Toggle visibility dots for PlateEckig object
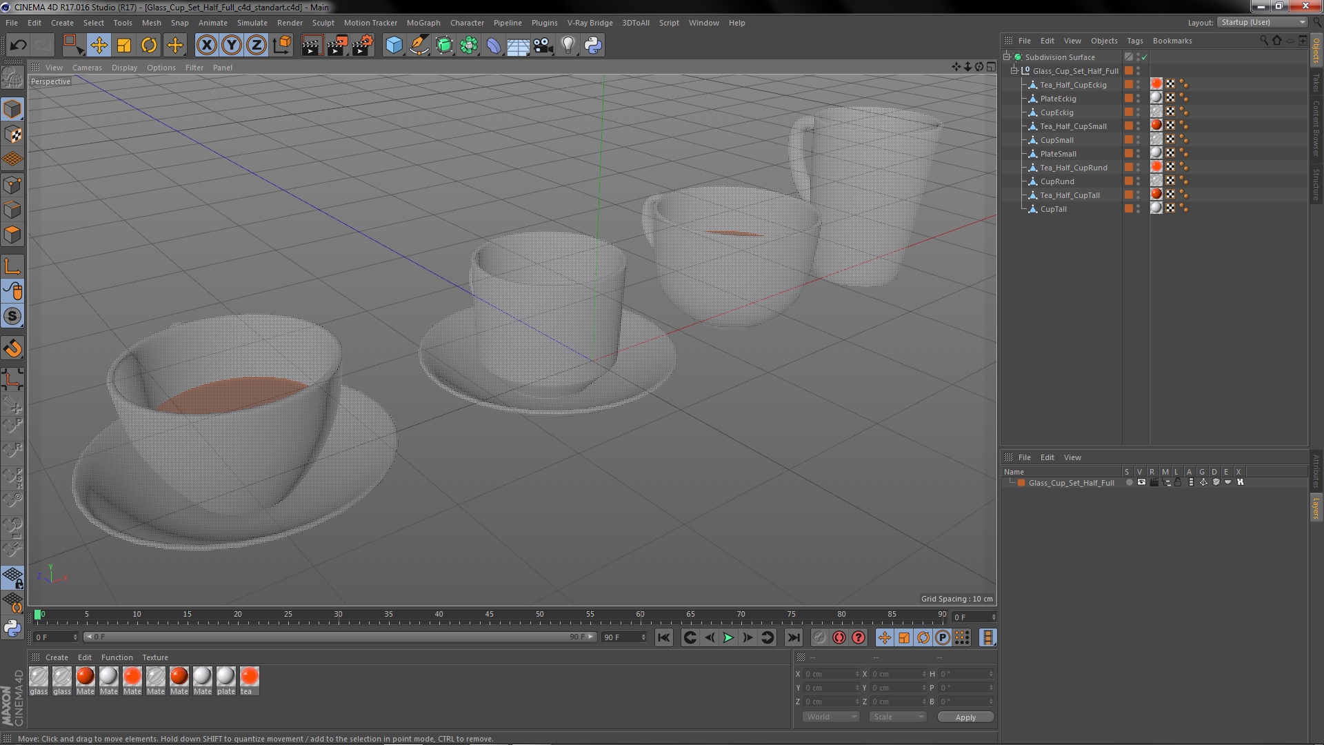The image size is (1324, 745). pyautogui.click(x=1138, y=99)
